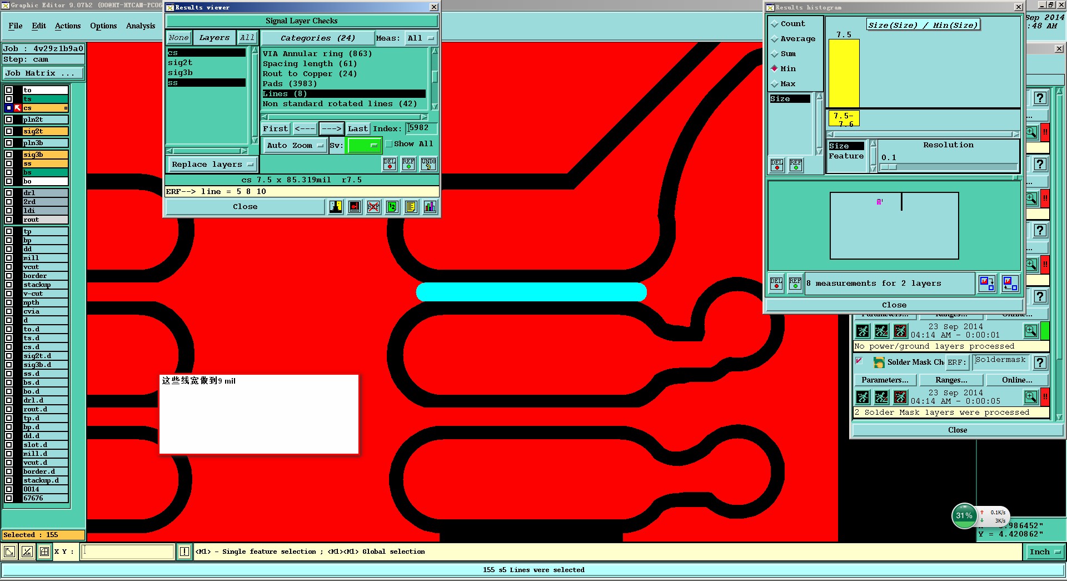Open the Inch units dropdown
This screenshot has width=1067, height=581.
1045,552
